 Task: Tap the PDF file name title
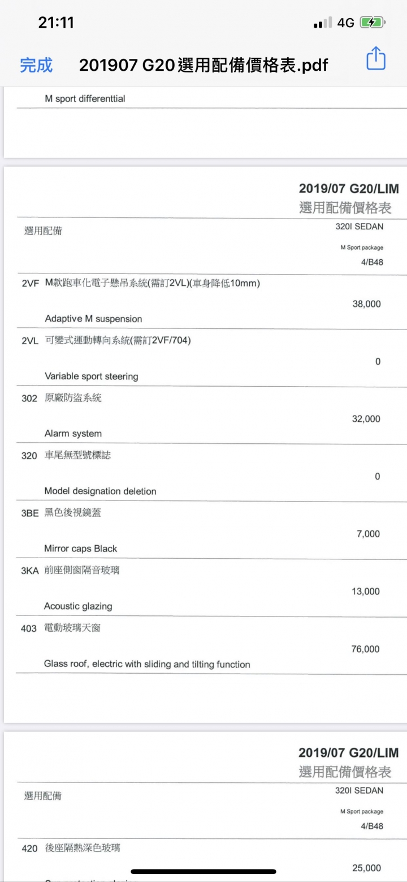203,65
